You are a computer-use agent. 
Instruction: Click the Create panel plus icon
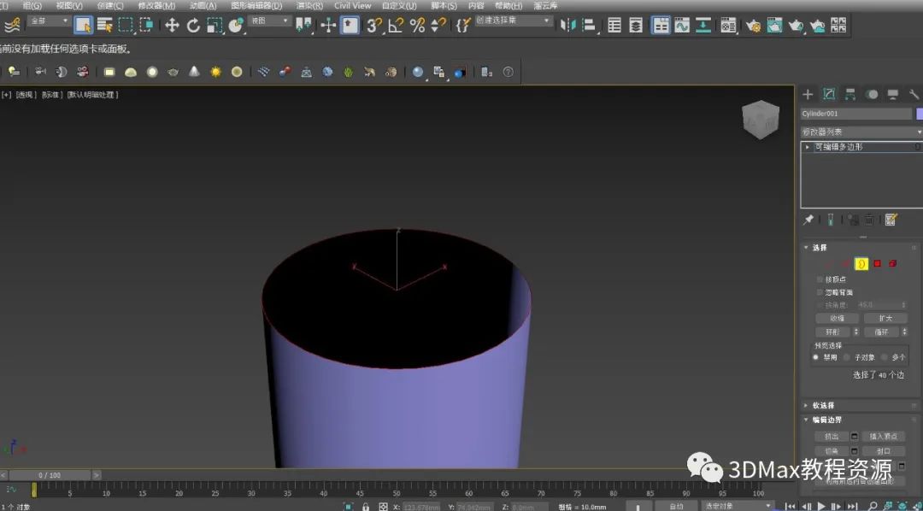click(x=808, y=94)
